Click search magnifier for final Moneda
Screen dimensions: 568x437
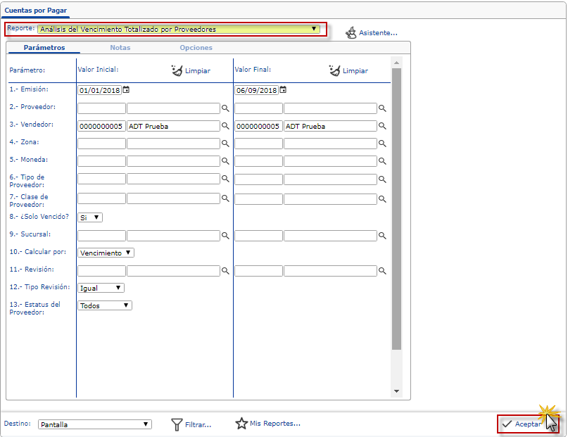tap(383, 161)
